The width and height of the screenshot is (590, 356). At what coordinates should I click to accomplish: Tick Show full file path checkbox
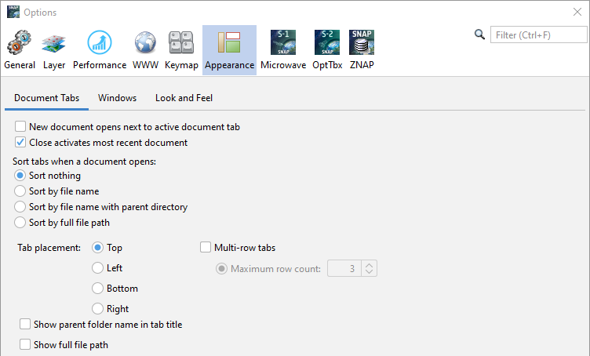tap(26, 344)
